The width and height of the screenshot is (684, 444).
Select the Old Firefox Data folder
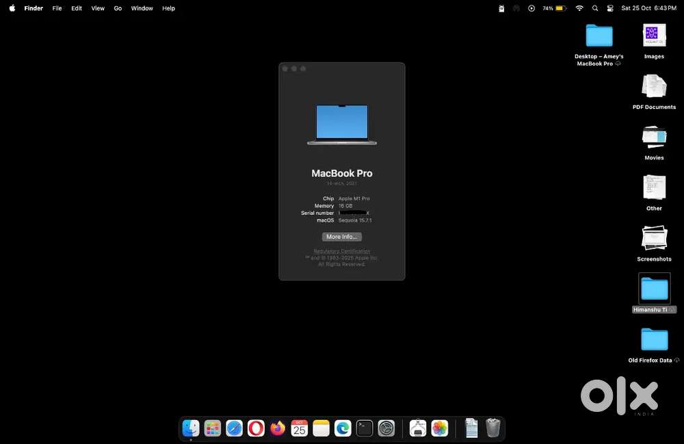654,339
